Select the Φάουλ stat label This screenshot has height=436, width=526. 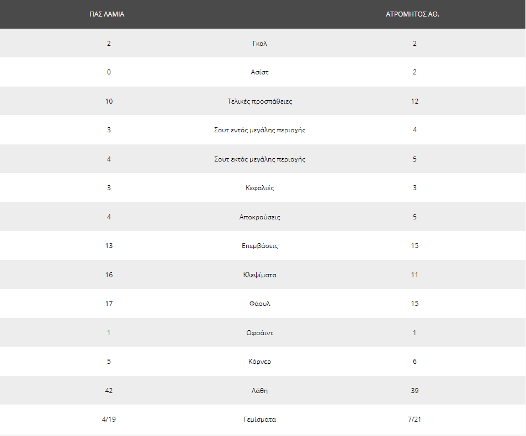pos(259,304)
